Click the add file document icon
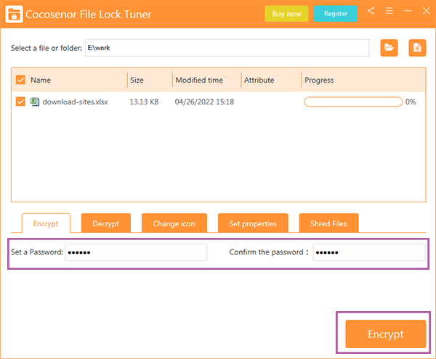436x359 pixels. (x=417, y=48)
